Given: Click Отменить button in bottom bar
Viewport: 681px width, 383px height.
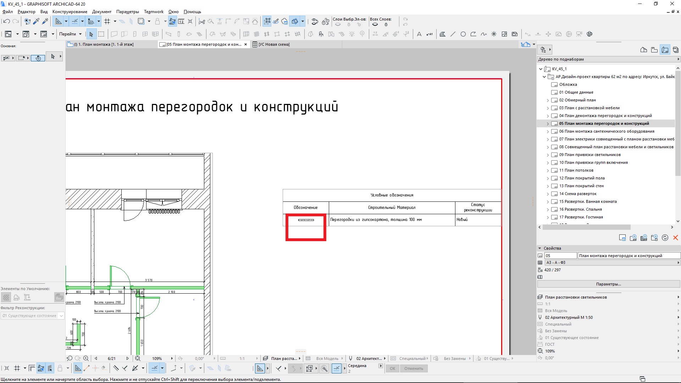Looking at the screenshot, I should pos(413,368).
